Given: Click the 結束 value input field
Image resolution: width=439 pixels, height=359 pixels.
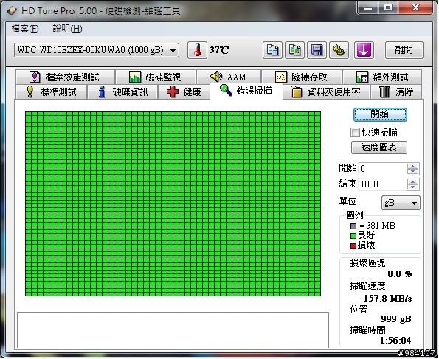Looking at the screenshot, I should [x=382, y=184].
